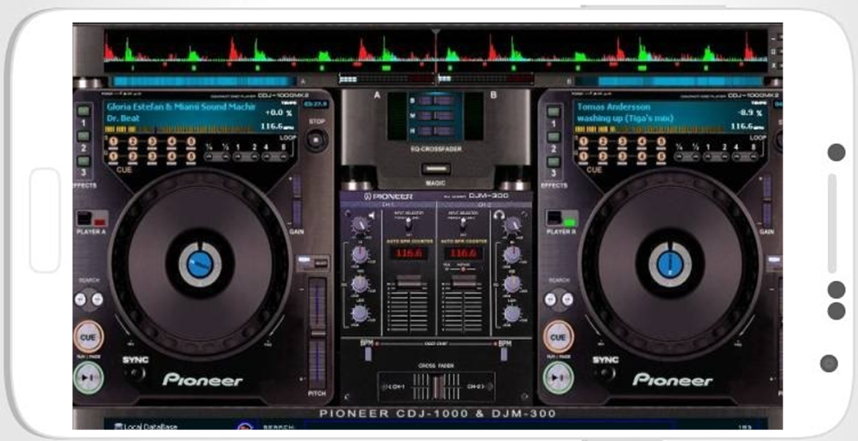The image size is (858, 441).
Task: Trigger hot cue 4 in Player B's upper cue row
Action: 642,142
